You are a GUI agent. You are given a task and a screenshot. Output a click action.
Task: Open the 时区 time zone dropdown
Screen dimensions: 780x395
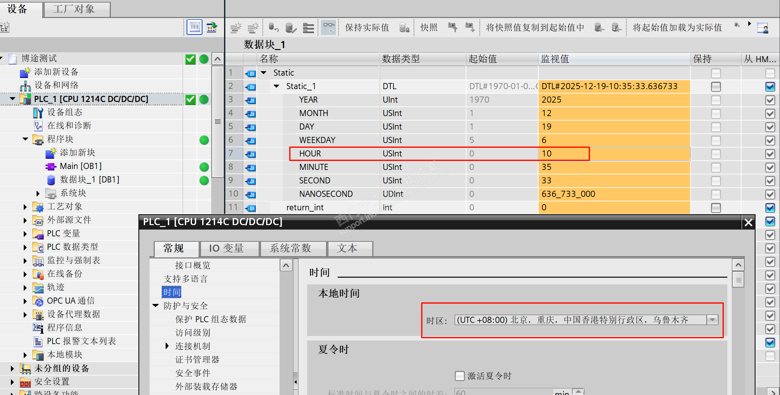click(x=712, y=320)
